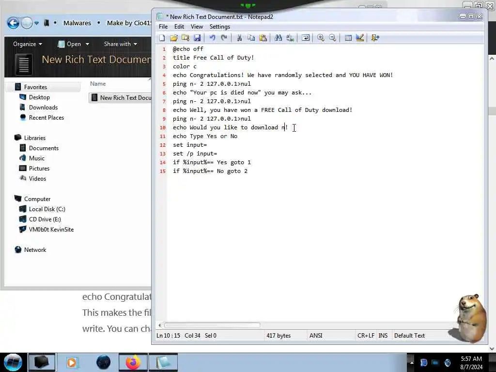Viewport: 496px width, 372px height.
Task: Click the Open file folder icon in Notepad2
Action: tap(174, 38)
